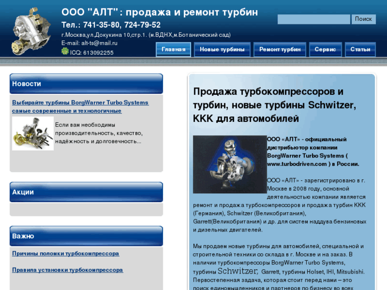Open the Ремонт турбин menu item
Image resolution: width=387 pixels, height=290 pixels.
click(280, 49)
